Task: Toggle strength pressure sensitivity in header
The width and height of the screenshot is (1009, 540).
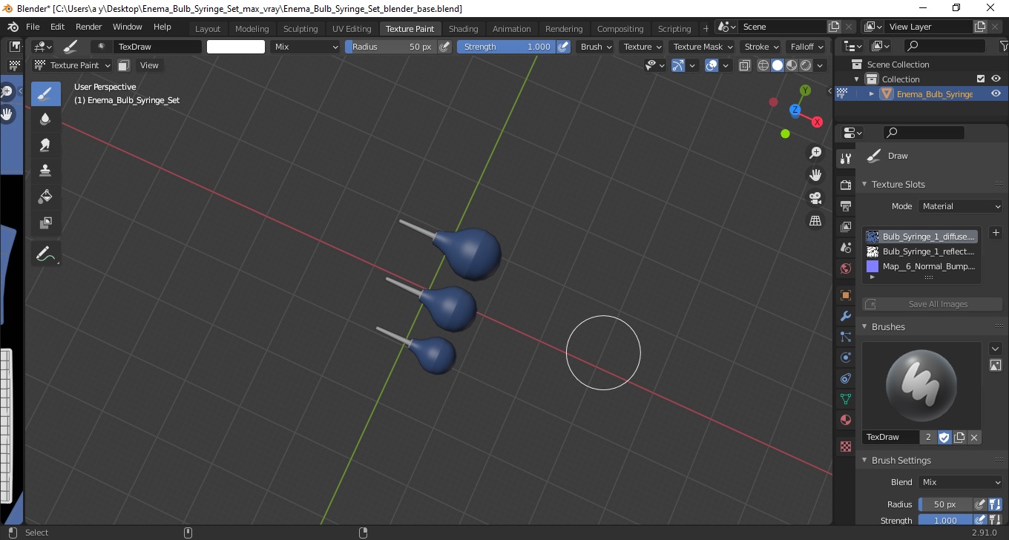Action: pos(563,47)
